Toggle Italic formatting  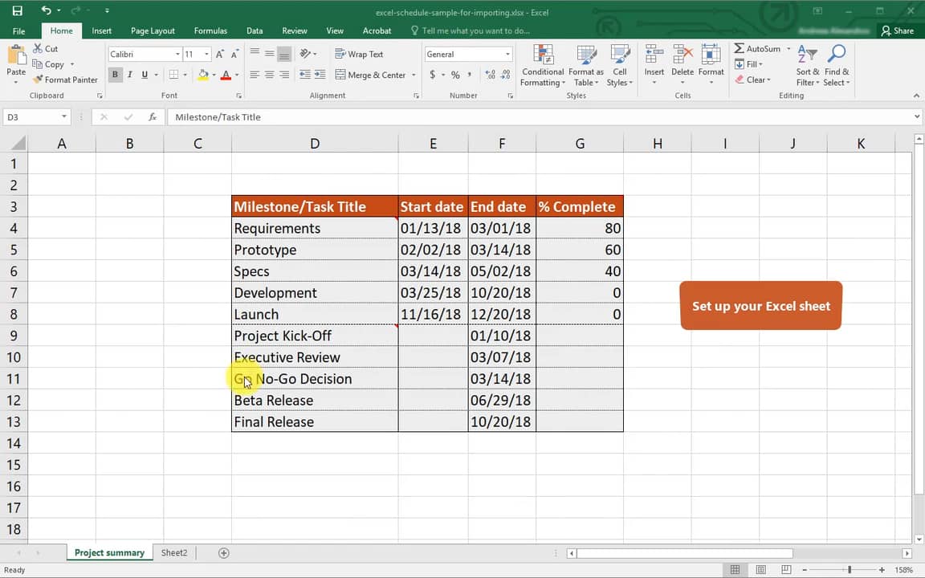pyautogui.click(x=130, y=75)
